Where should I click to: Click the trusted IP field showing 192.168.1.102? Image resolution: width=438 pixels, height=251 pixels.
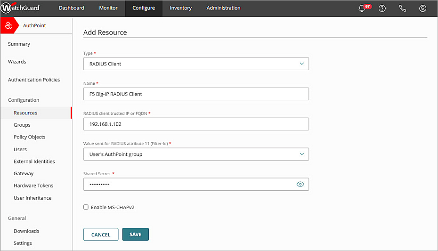196,124
